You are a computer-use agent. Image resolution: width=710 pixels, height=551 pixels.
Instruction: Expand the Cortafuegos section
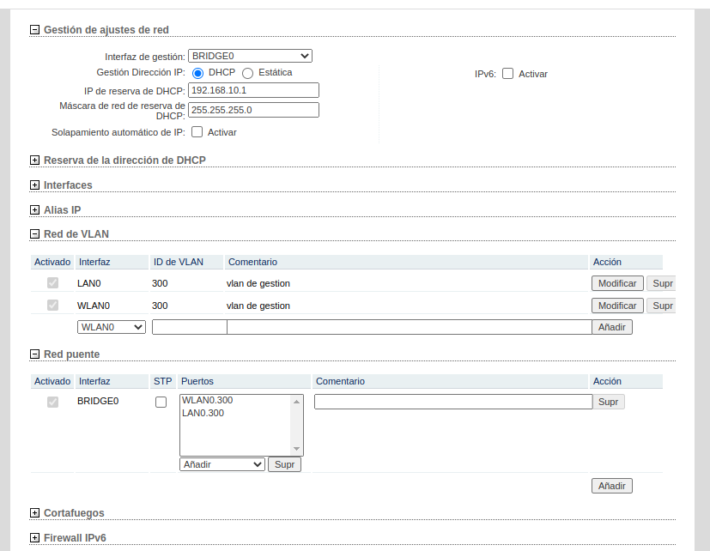(x=34, y=513)
